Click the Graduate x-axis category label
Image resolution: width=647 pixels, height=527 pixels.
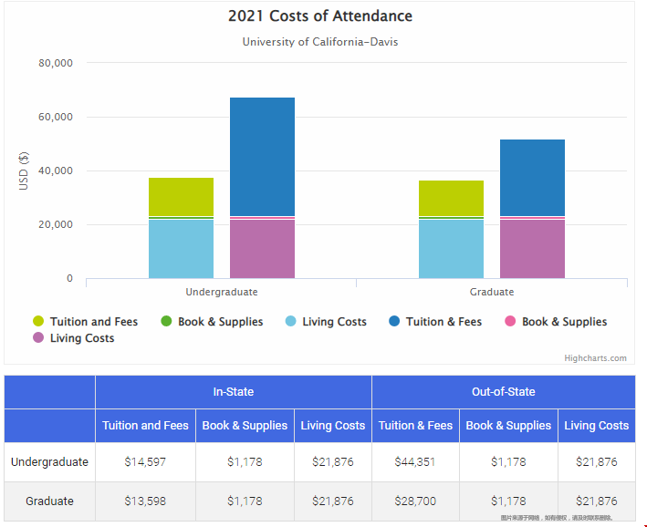(492, 292)
